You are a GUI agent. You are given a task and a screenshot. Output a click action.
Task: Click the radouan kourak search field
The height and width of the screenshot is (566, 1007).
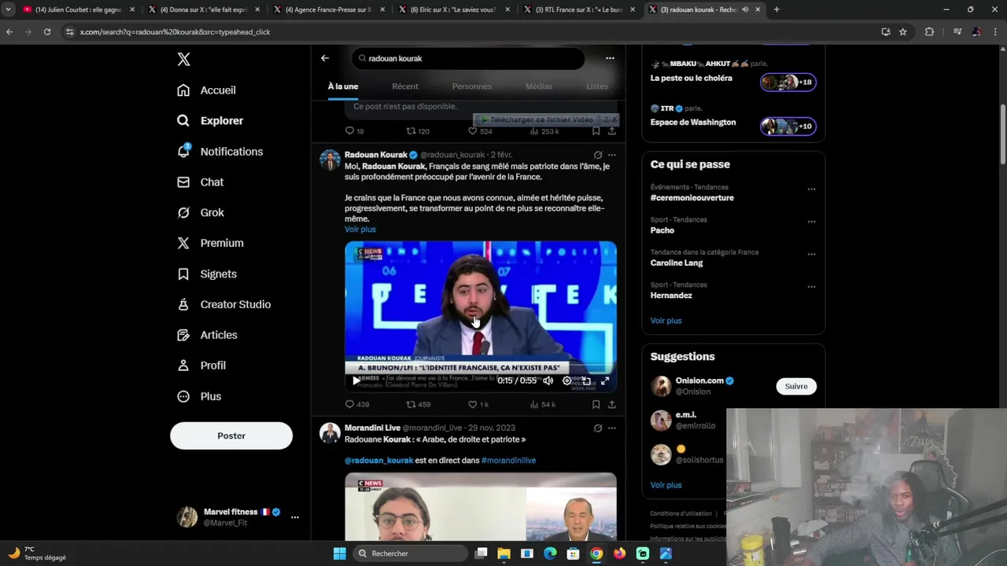pos(468,58)
